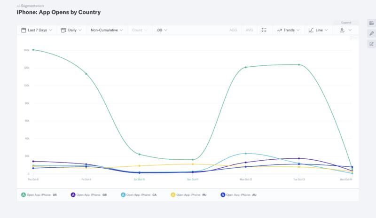Click the Thu Oct 8 axis label

tap(33, 179)
